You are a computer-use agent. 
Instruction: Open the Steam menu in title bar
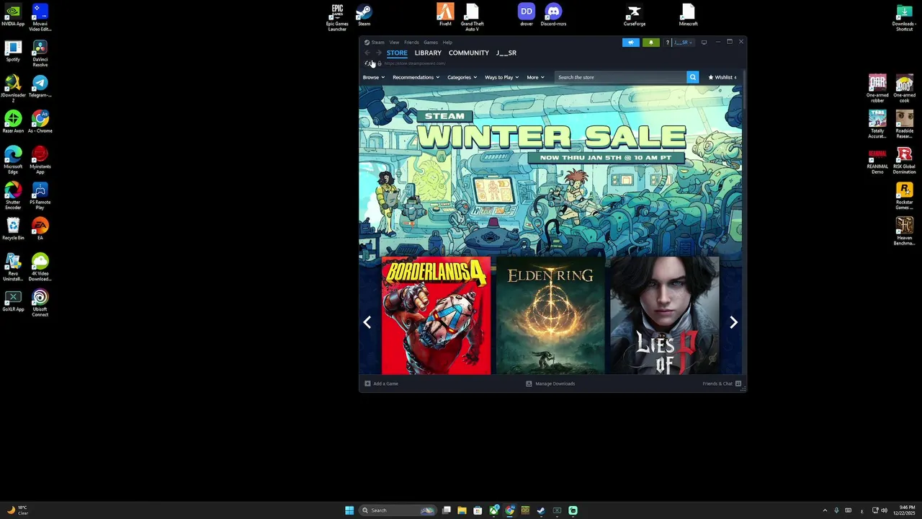[x=377, y=43]
